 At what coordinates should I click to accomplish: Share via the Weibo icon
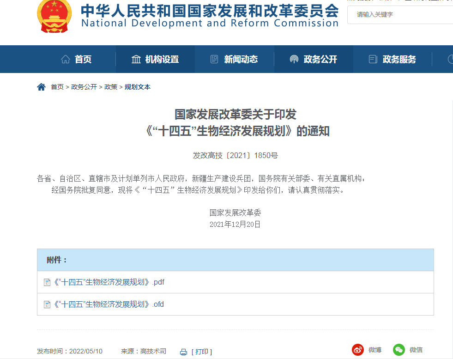click(x=358, y=350)
